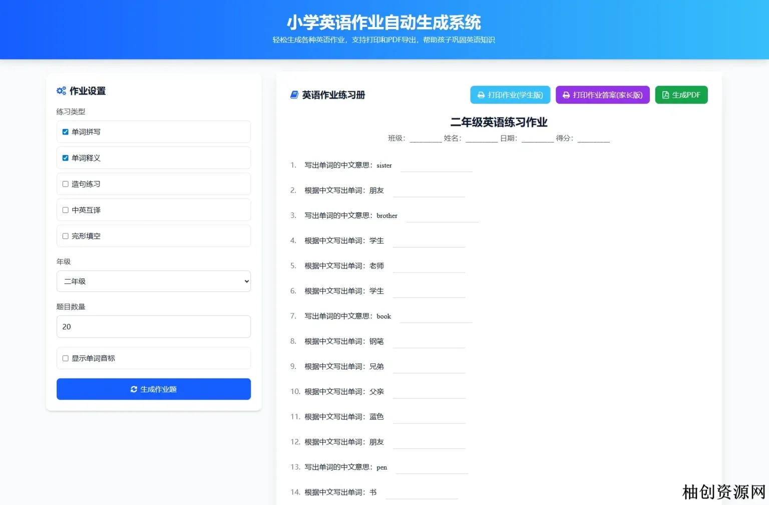Click the refresh icon on 生成作业题
769x505 pixels.
134,389
